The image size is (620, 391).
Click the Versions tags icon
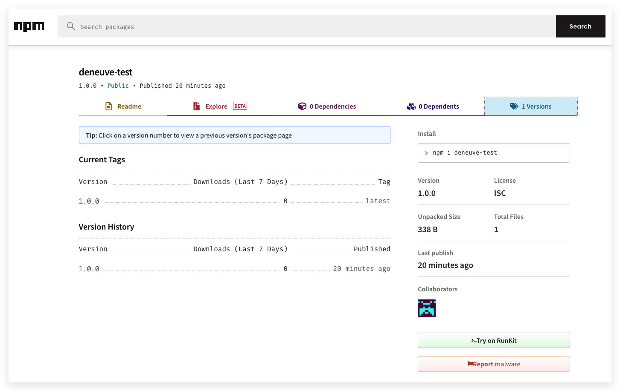[x=515, y=106]
